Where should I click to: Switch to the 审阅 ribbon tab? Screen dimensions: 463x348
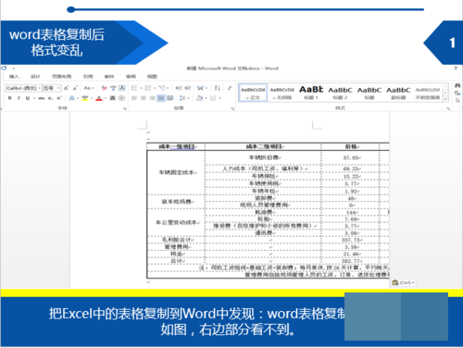[x=131, y=77]
